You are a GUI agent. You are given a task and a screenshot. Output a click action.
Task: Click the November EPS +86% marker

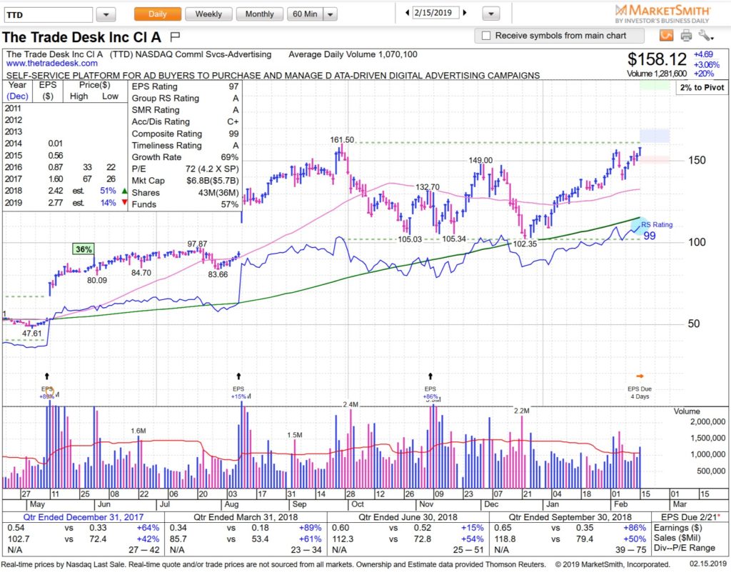pos(430,393)
